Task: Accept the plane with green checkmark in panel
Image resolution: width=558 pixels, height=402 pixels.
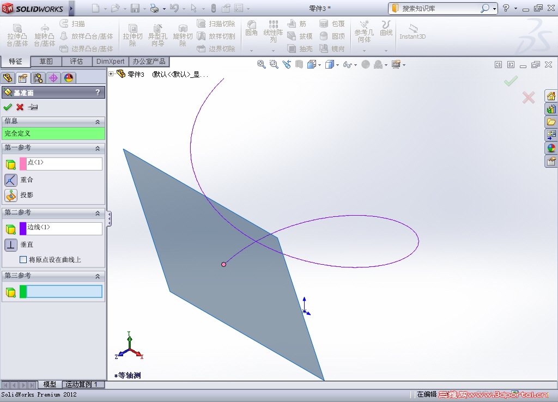Action: click(8, 107)
